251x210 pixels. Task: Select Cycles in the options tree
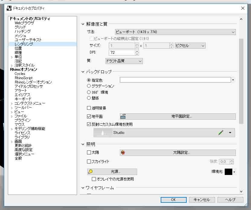click(20, 74)
